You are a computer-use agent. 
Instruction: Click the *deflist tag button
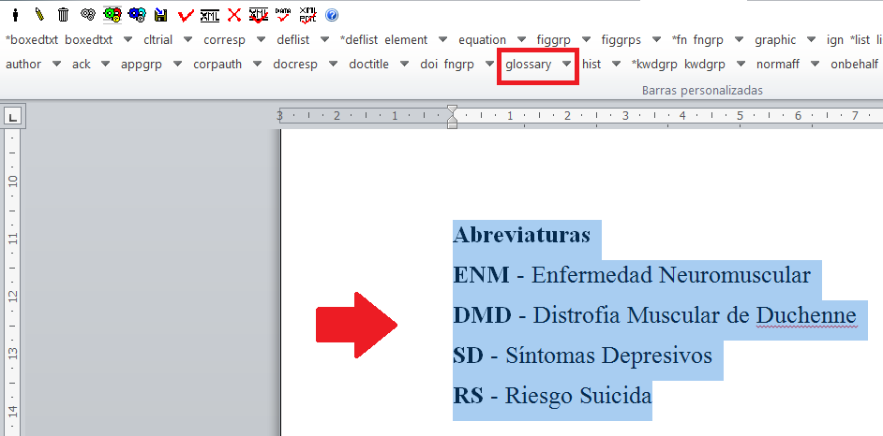tap(359, 40)
